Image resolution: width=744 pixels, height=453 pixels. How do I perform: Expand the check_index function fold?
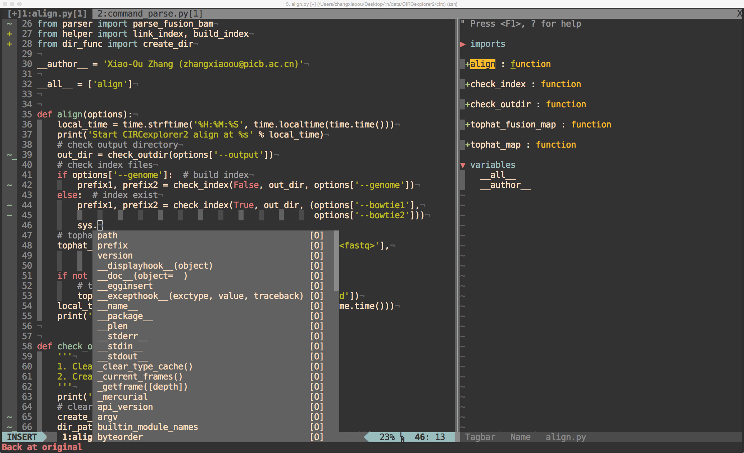(x=467, y=84)
